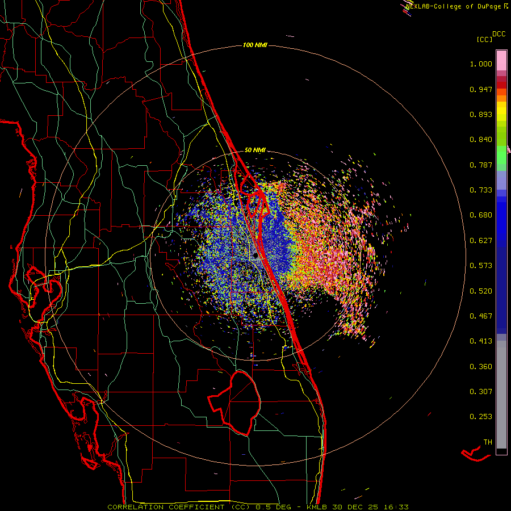Select the 0.733 legend value
511x511 pixels.
(x=481, y=190)
